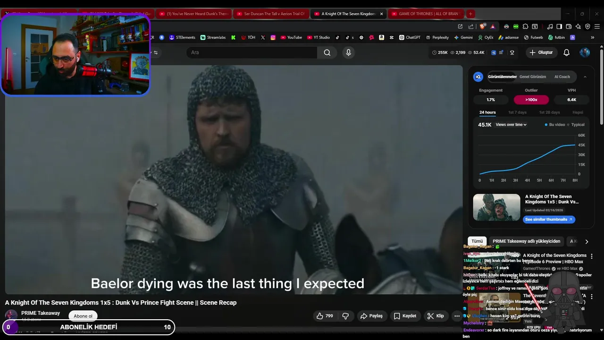Select the 1st 7 days range tab
This screenshot has width=604, height=340.
[517, 112]
